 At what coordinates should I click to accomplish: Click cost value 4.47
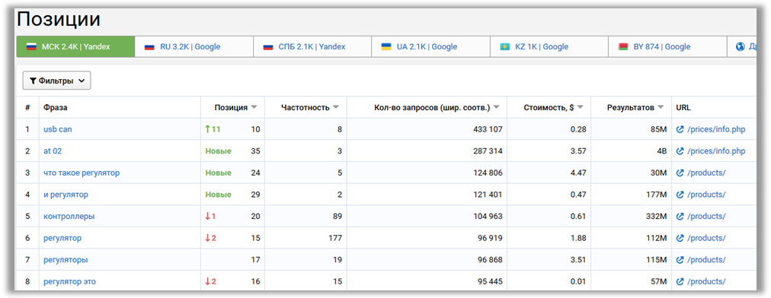[578, 173]
